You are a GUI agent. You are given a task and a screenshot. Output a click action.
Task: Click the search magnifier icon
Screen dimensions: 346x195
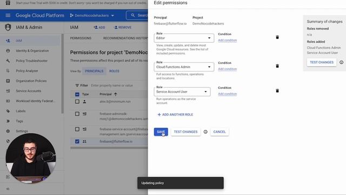(133, 15)
